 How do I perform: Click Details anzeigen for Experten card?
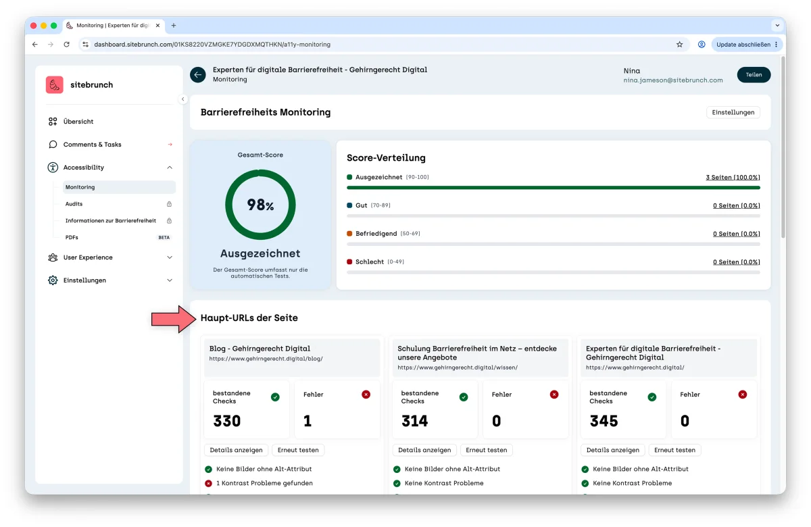tap(612, 450)
